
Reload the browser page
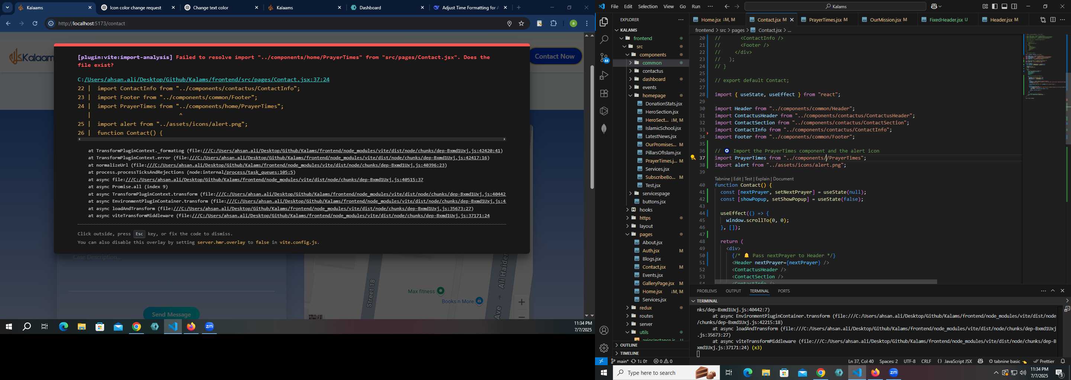[35, 24]
